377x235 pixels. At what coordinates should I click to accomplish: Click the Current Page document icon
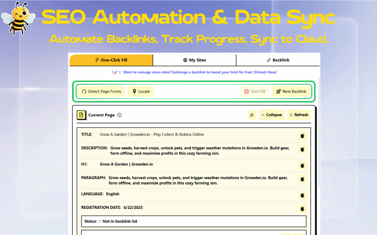pos(81,115)
